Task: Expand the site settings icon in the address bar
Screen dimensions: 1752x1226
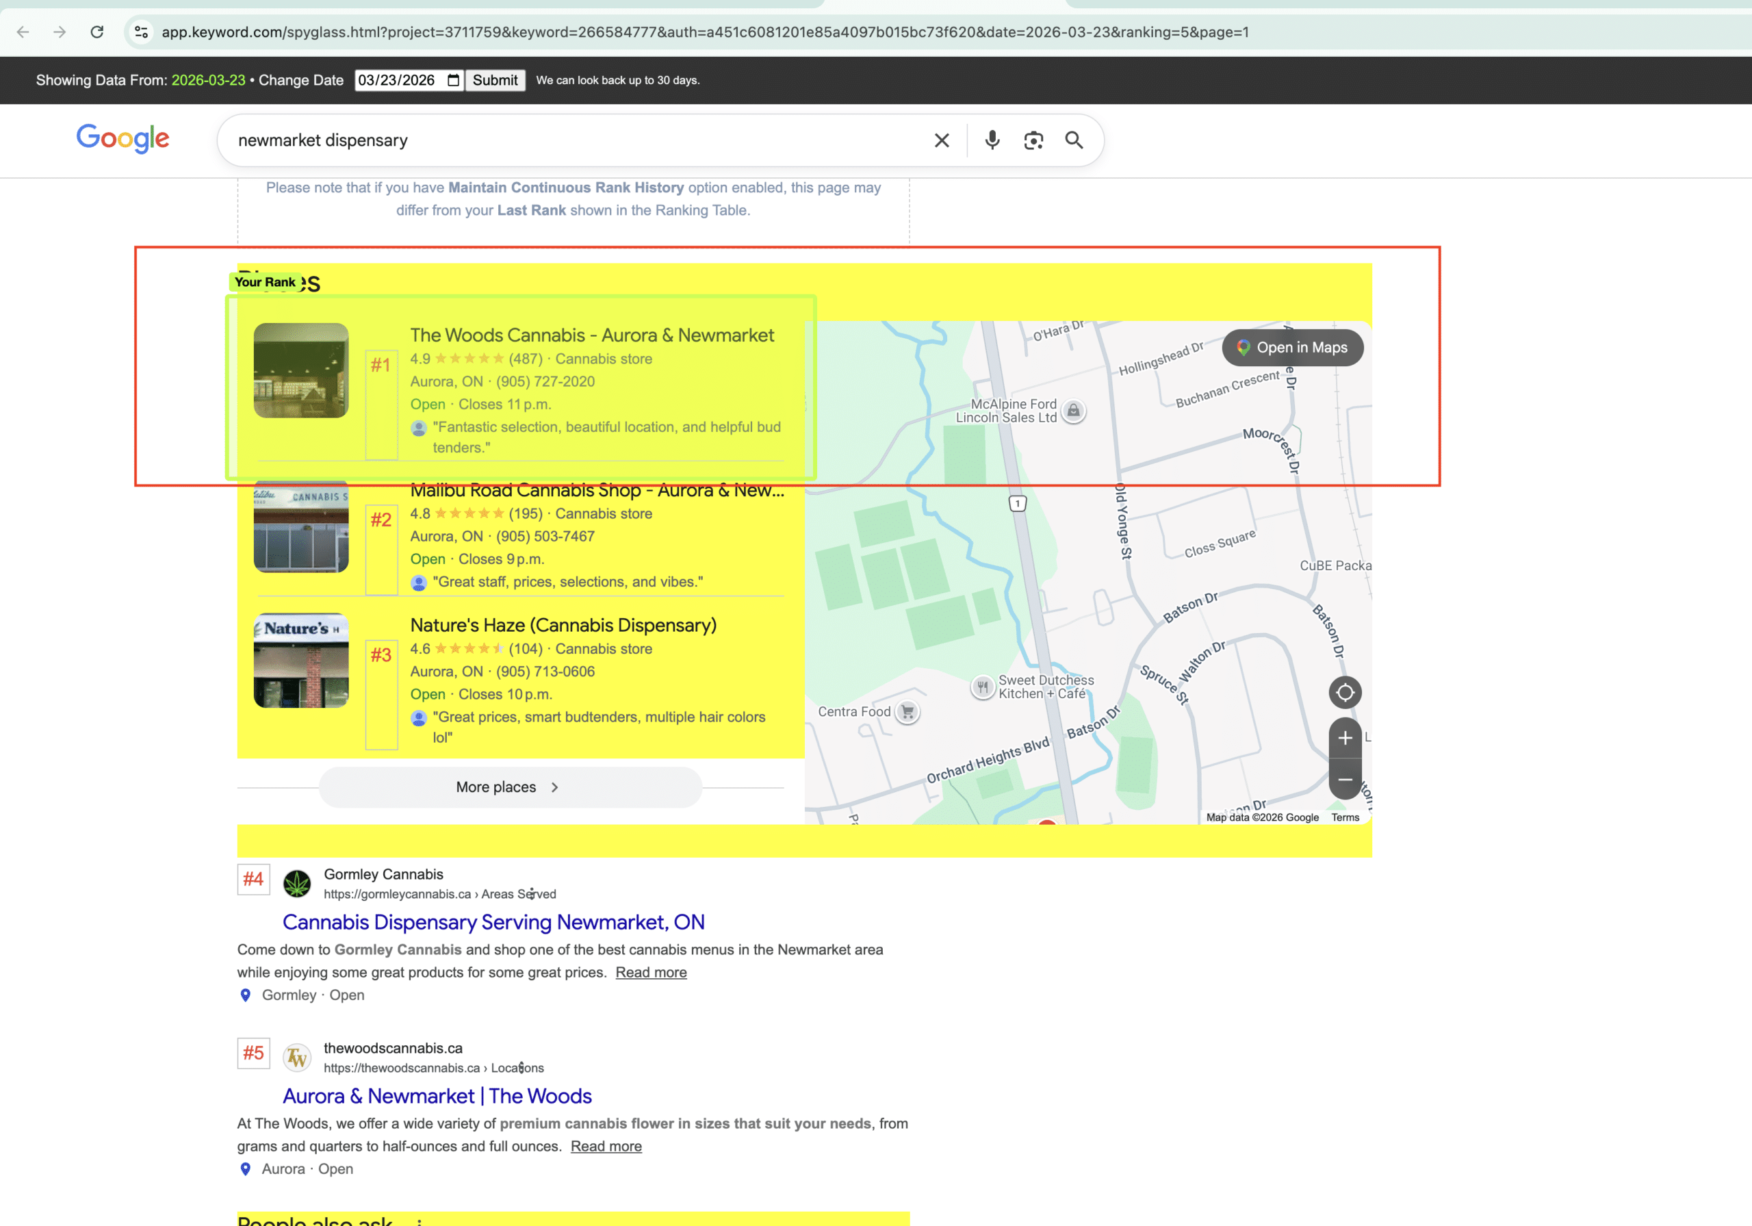Action: 140,32
